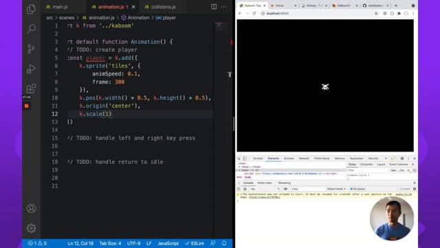Change the Tab Size: 4 setting
440x248 pixels.
click(x=110, y=243)
